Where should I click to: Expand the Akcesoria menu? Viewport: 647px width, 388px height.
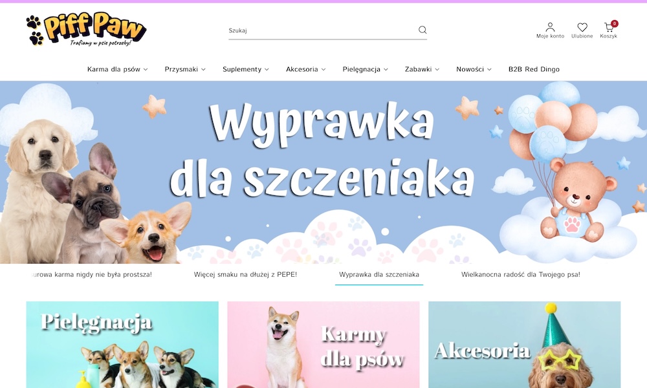[305, 69]
